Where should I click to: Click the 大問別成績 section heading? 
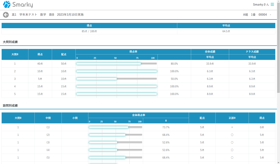pos(10,42)
